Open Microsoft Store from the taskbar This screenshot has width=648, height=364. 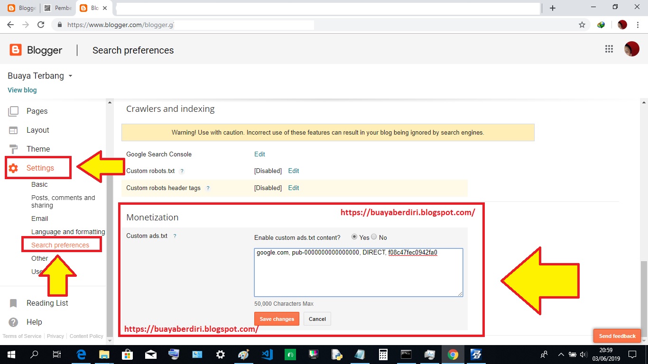click(127, 354)
